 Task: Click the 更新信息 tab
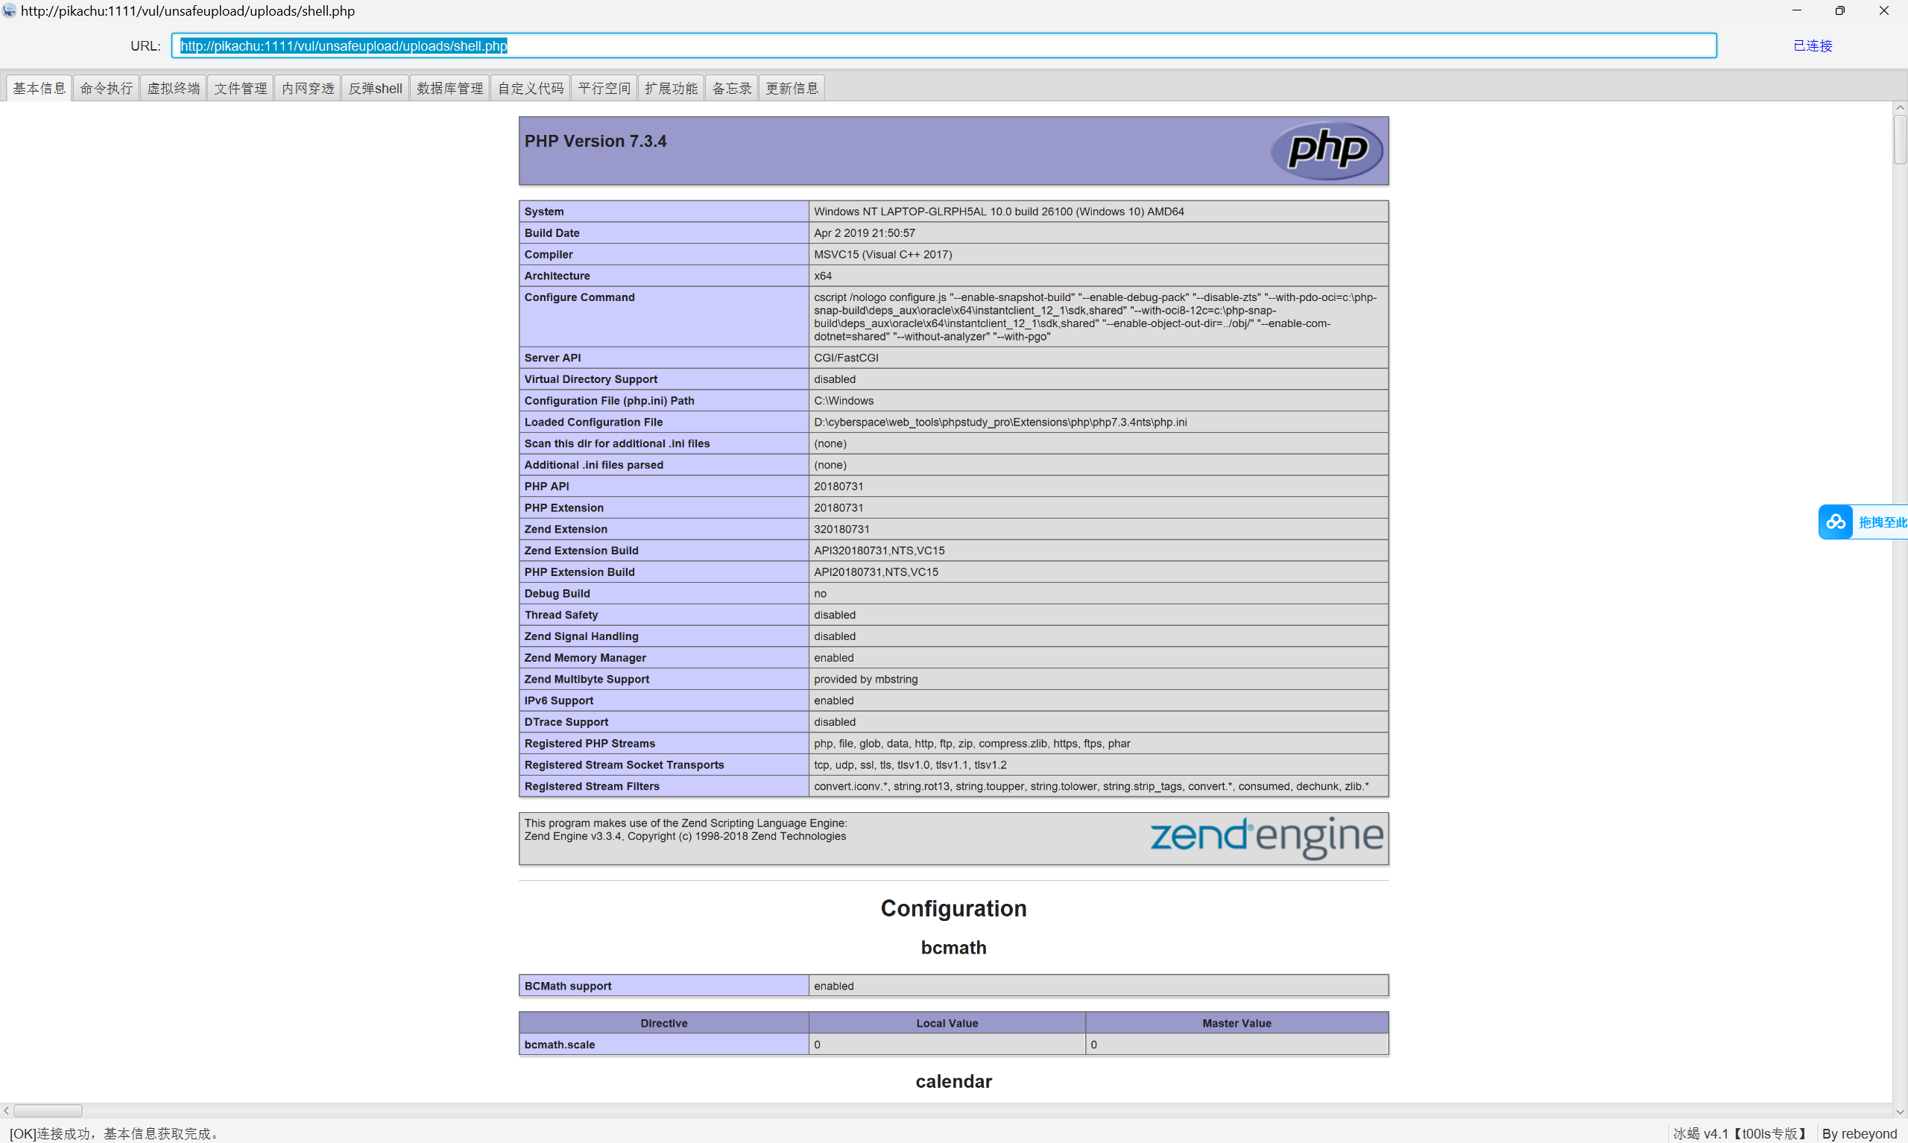coord(791,89)
